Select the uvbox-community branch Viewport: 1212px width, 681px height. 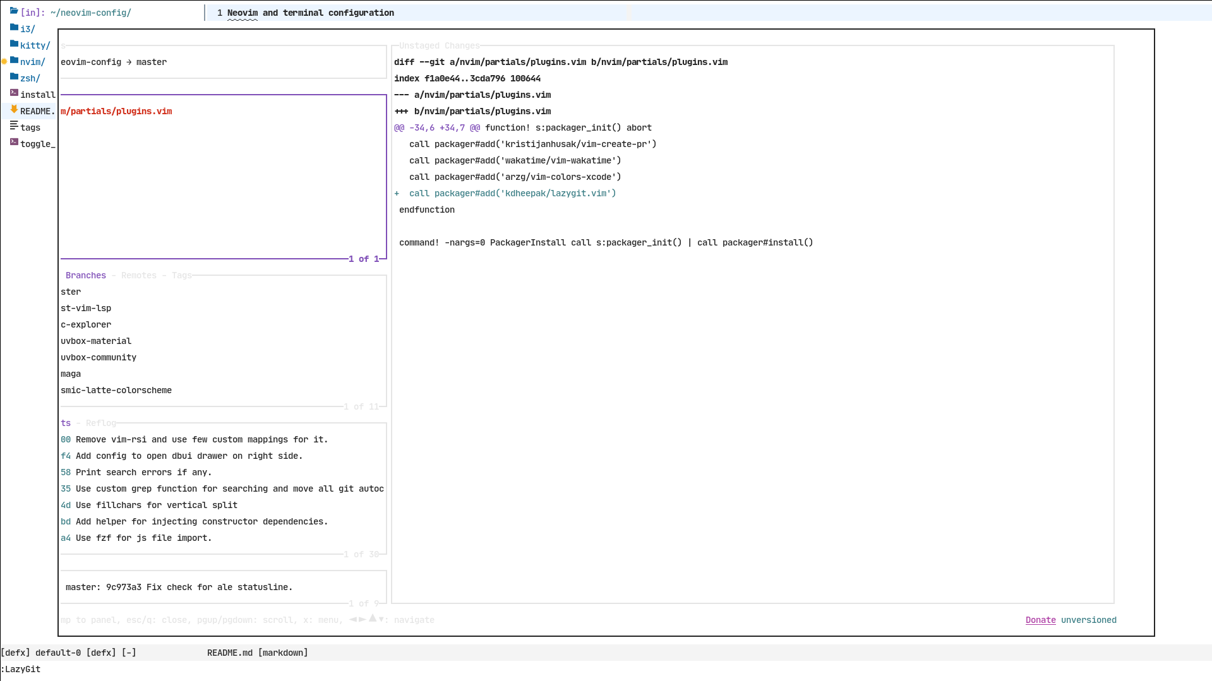point(99,357)
